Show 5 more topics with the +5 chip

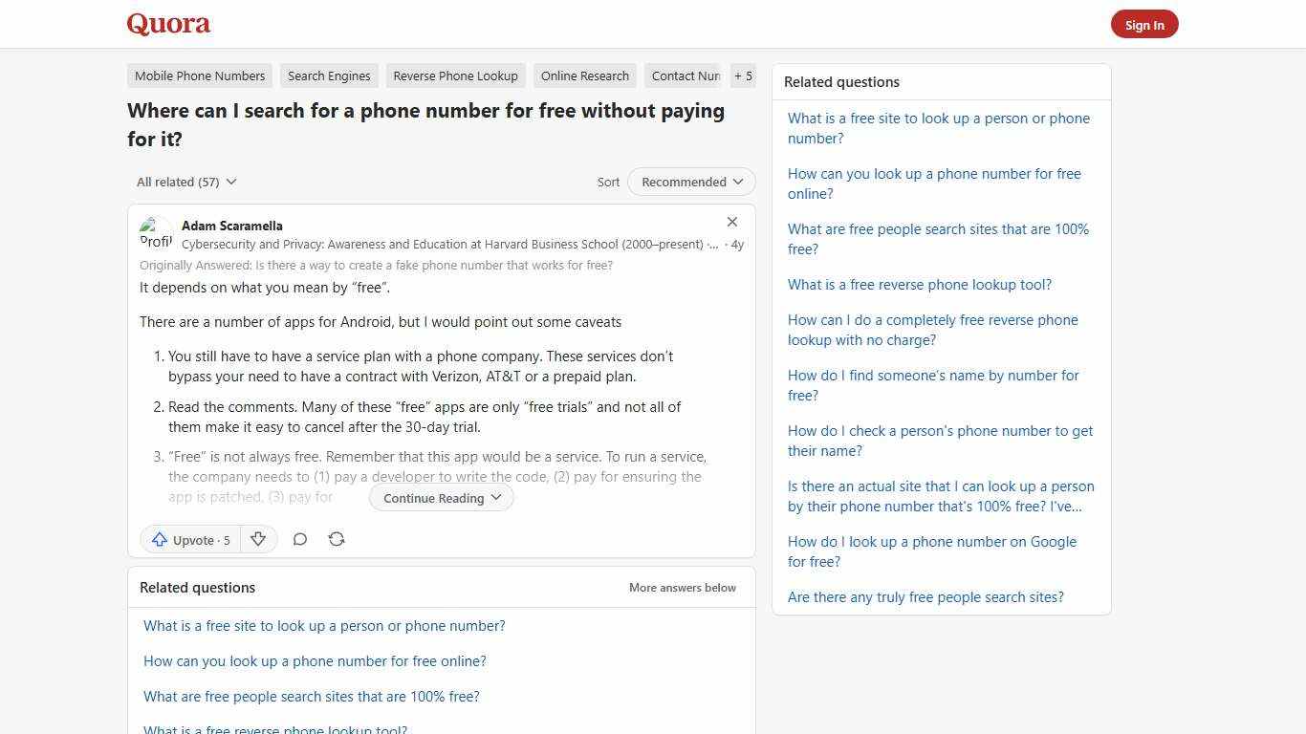point(743,76)
